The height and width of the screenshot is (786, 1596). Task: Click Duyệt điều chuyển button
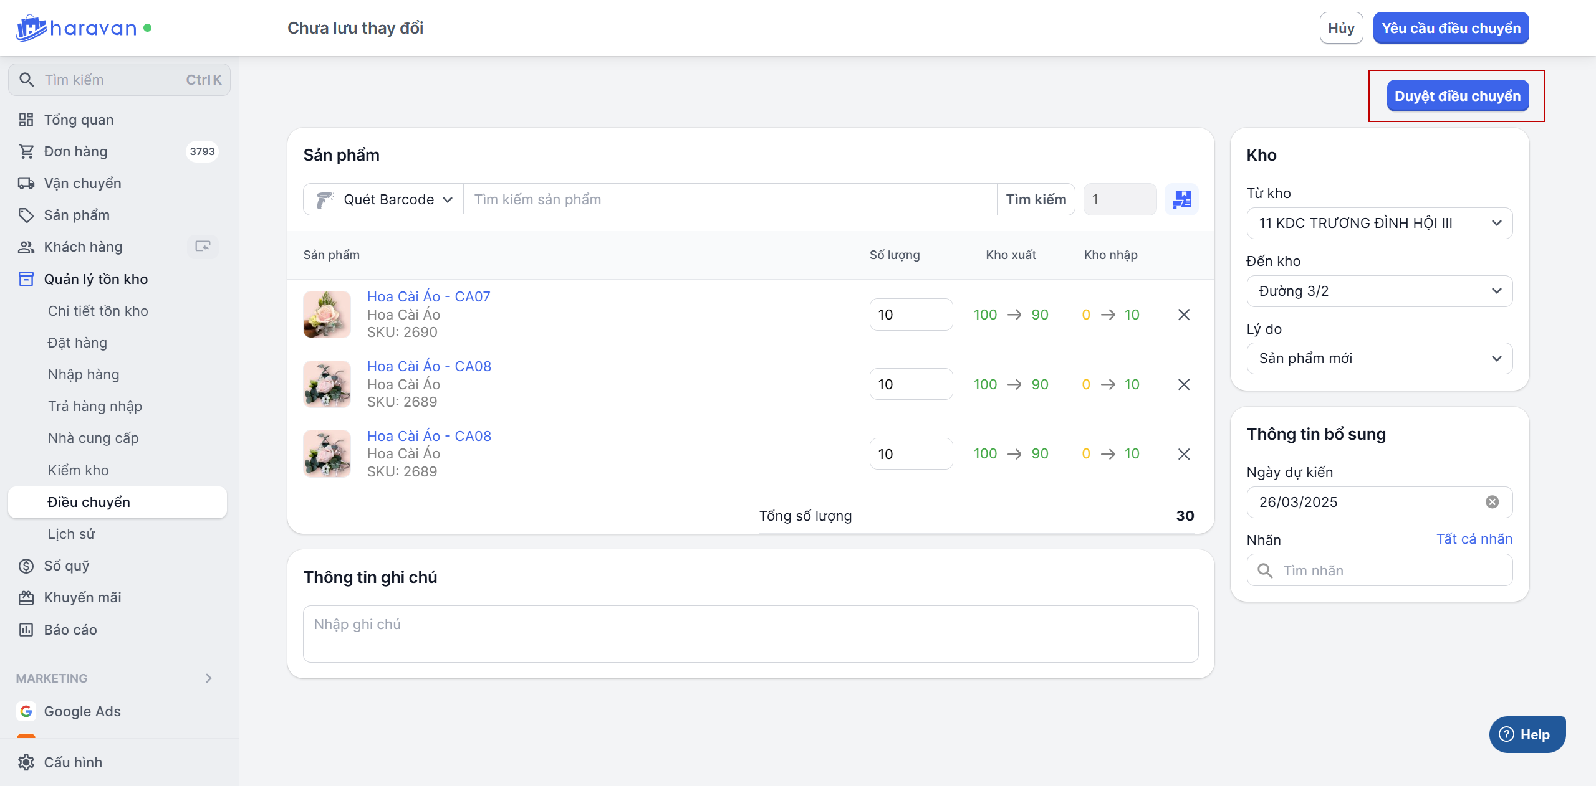click(x=1457, y=96)
